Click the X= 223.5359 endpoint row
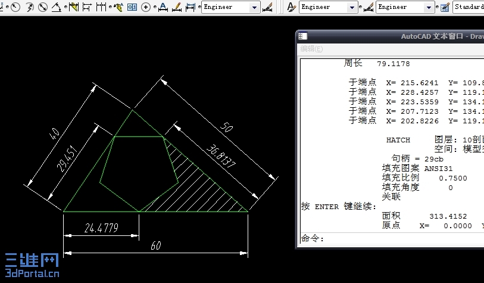Image resolution: width=484 pixels, height=283 pixels. click(416, 102)
